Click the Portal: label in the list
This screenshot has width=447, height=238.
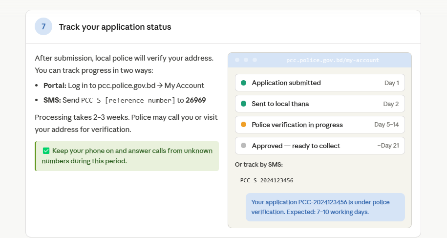(55, 86)
